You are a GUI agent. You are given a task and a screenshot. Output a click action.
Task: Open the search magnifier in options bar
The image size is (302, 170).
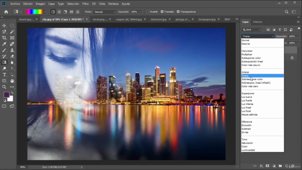tap(286, 12)
